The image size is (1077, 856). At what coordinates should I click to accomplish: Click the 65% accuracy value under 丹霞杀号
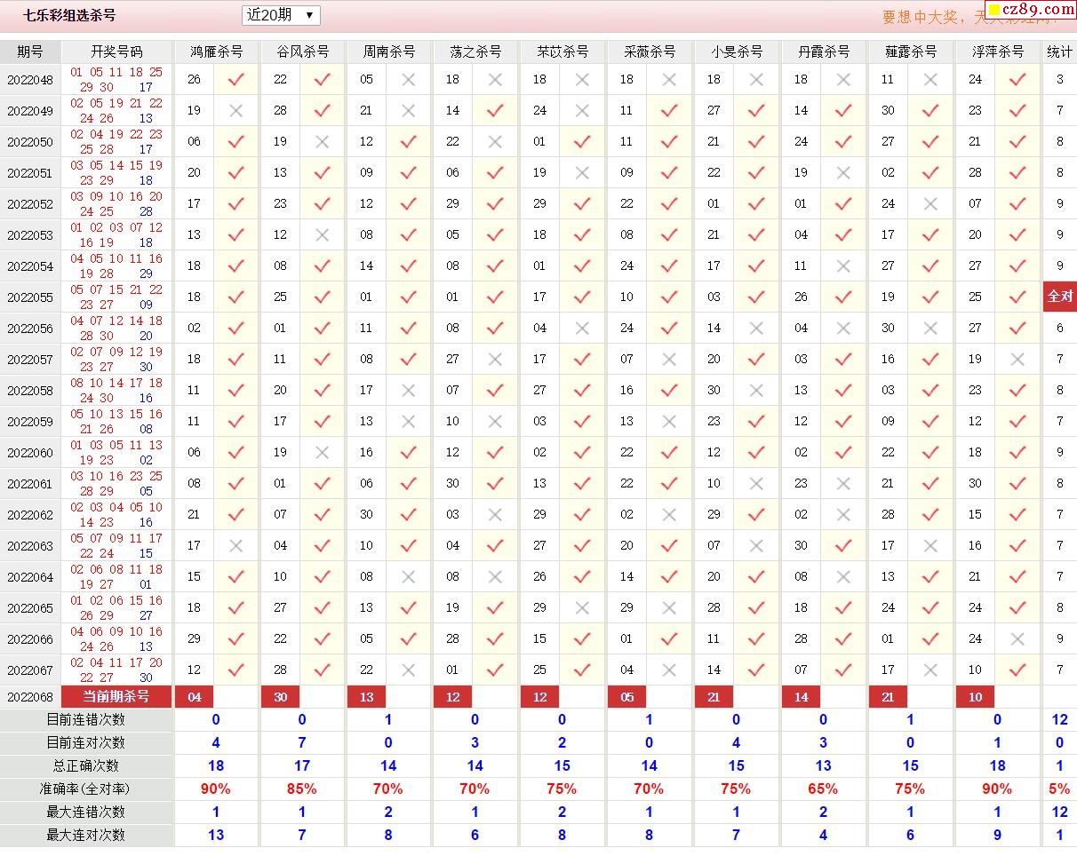click(823, 789)
